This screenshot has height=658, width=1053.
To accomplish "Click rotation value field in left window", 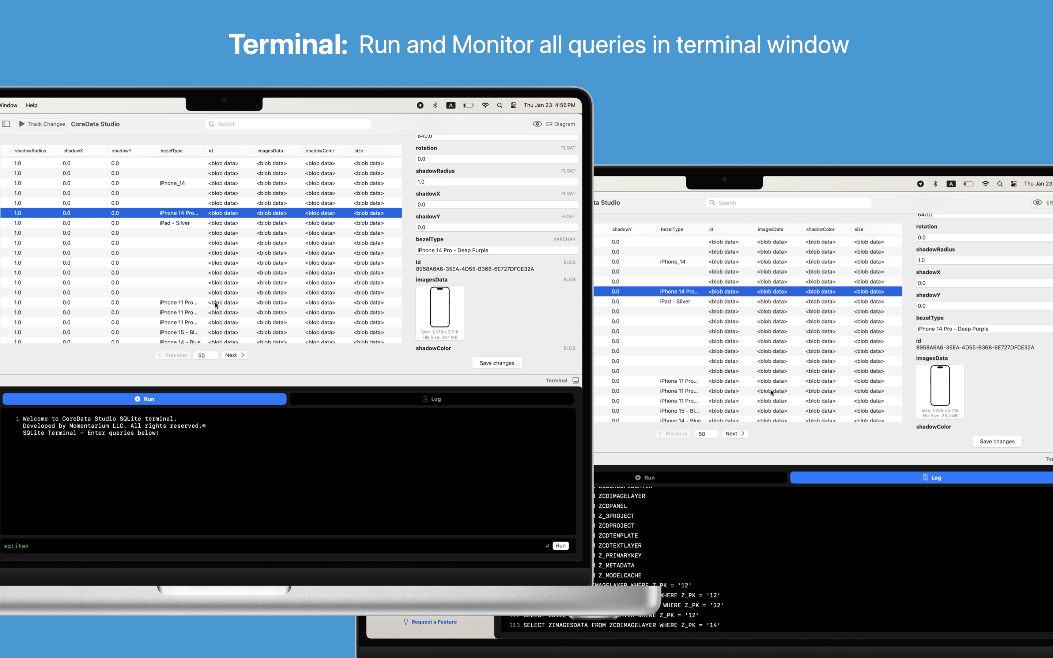I will 497,159.
